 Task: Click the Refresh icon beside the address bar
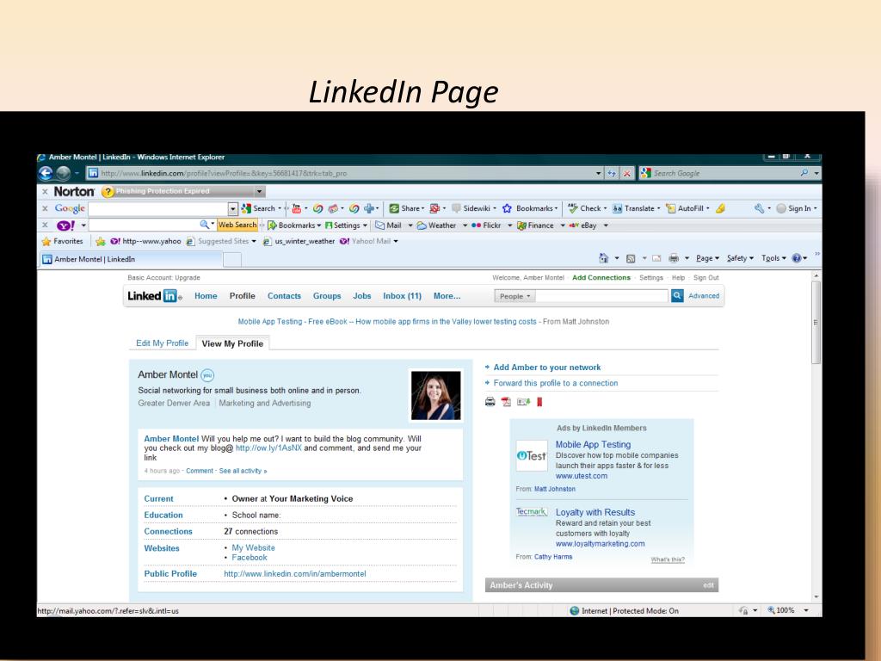pos(612,173)
